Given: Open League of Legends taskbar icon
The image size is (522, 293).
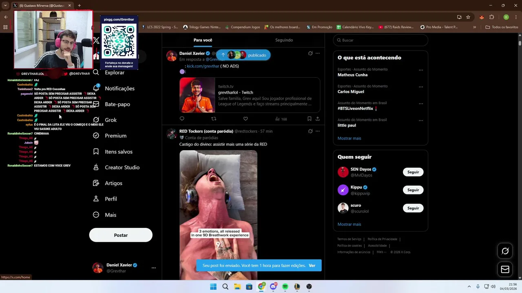Looking at the screenshot, I should tap(297, 286).
